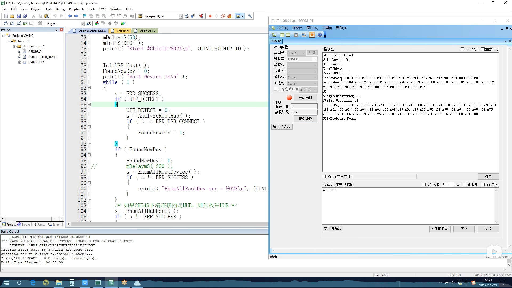Image resolution: width=512 pixels, height=288 pixels.
Task: Open Configuration wrench icon
Action: point(250,16)
